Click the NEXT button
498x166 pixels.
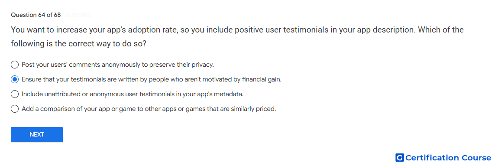37,134
